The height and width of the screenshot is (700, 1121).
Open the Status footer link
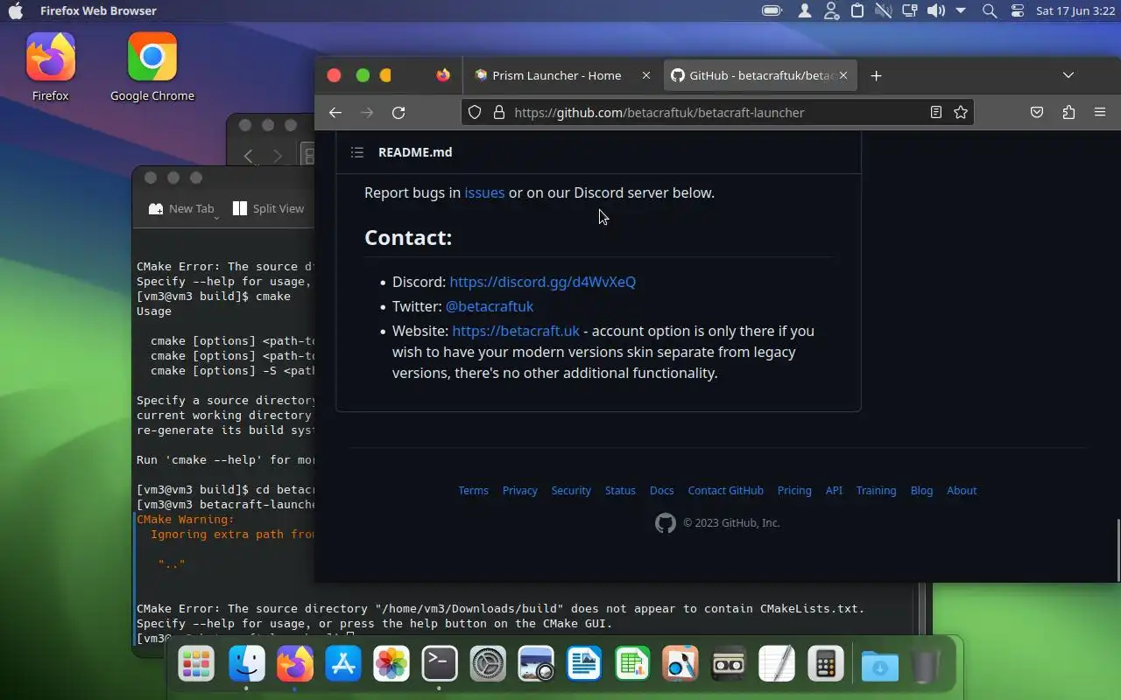pos(620,491)
